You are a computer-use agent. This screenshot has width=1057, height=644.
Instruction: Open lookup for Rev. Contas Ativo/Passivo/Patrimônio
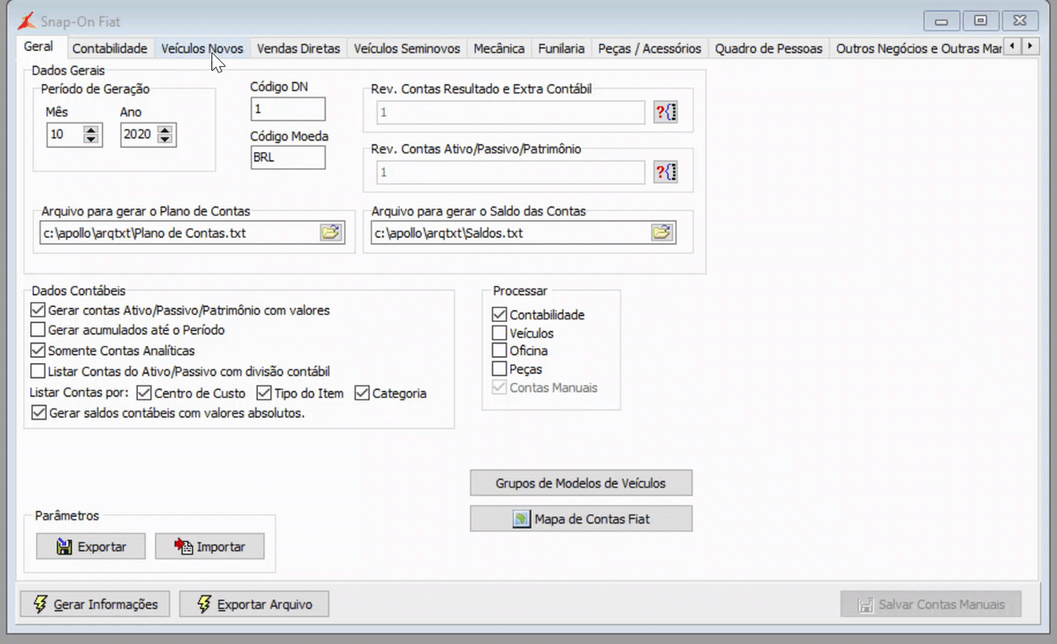tap(665, 172)
